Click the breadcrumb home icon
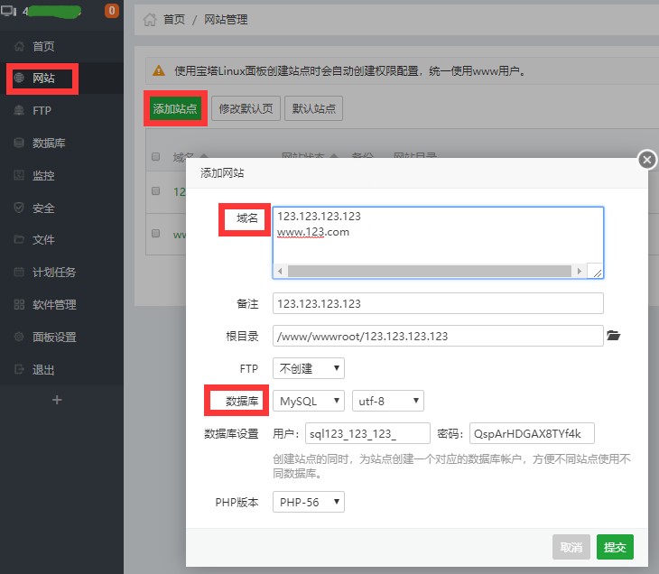The image size is (659, 574). (150, 19)
